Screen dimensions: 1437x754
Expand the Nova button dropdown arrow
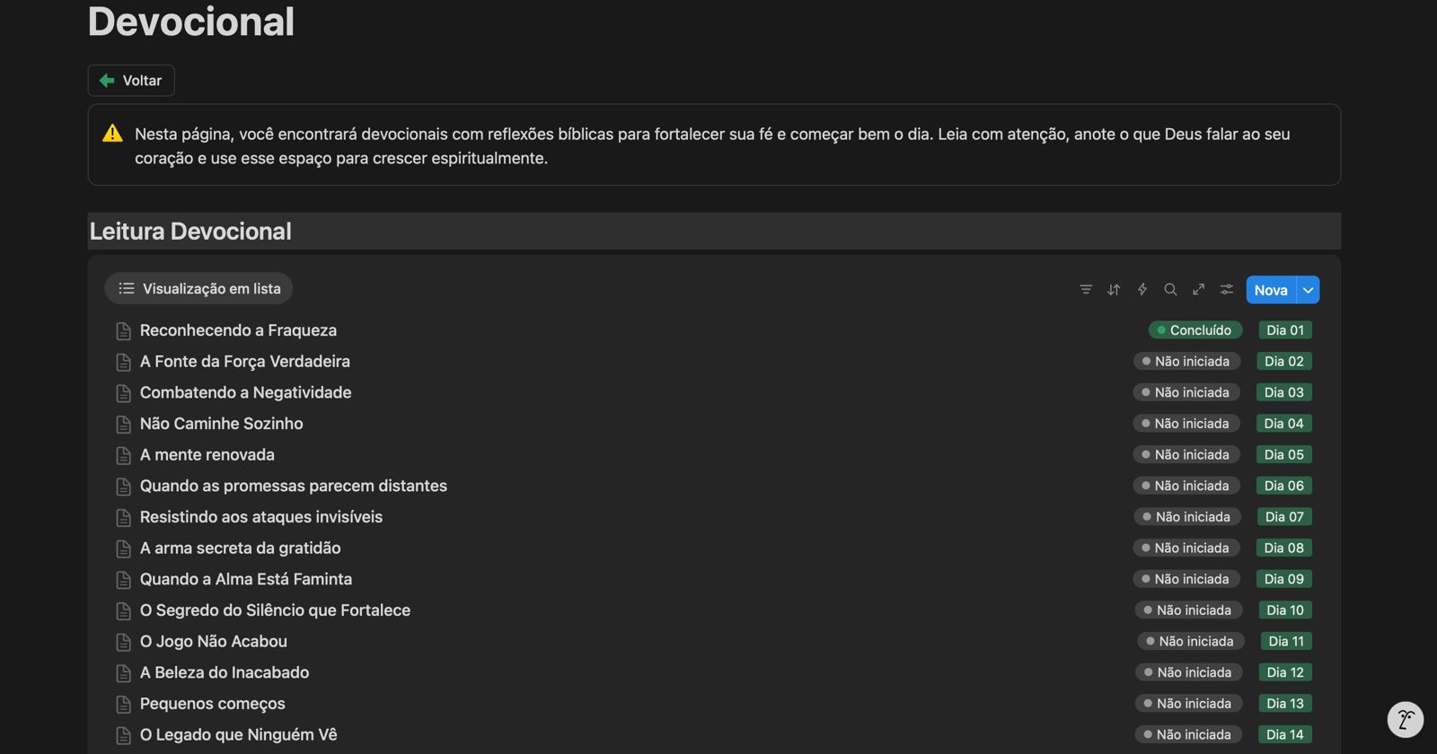[x=1309, y=290]
